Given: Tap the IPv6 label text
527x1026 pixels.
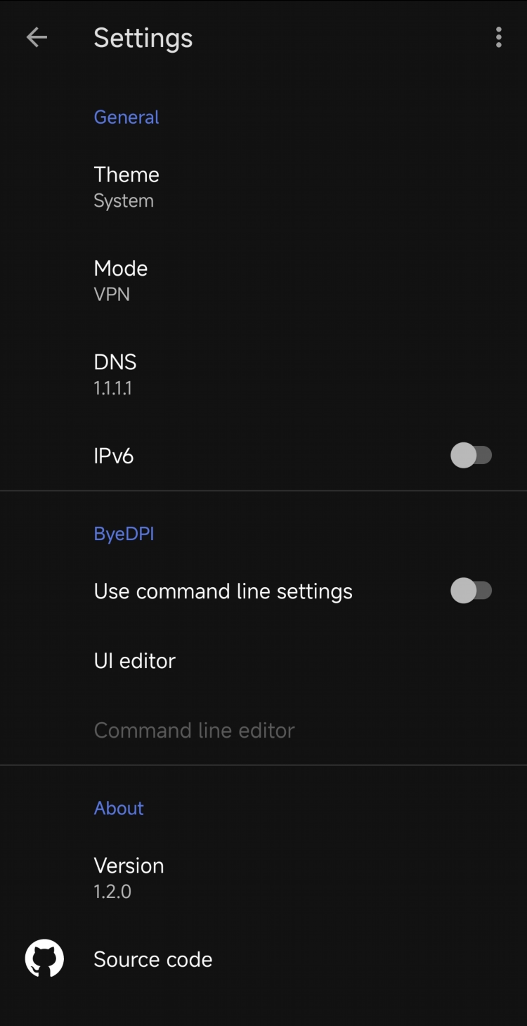Looking at the screenshot, I should (x=114, y=456).
